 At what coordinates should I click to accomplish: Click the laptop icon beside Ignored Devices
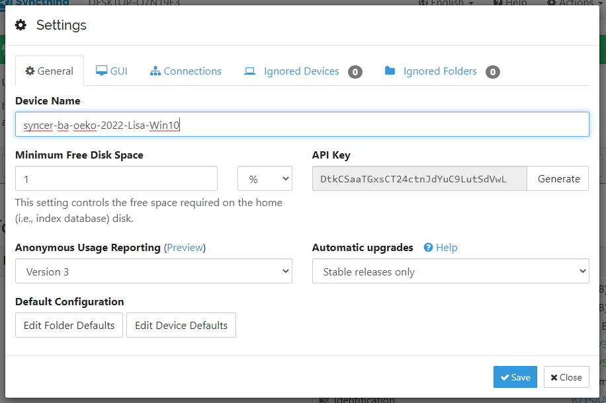click(x=249, y=71)
